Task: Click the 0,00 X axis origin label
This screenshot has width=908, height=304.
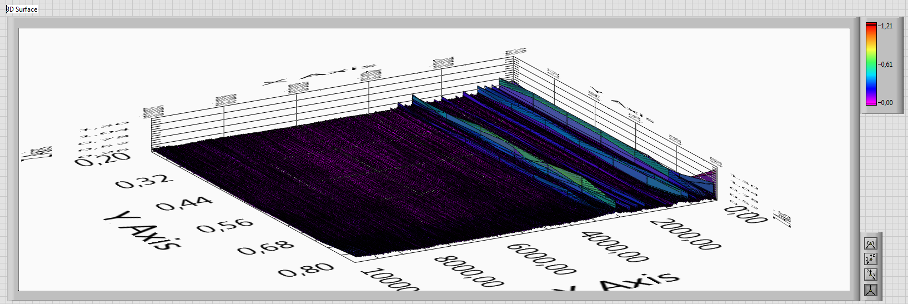Action: (747, 215)
